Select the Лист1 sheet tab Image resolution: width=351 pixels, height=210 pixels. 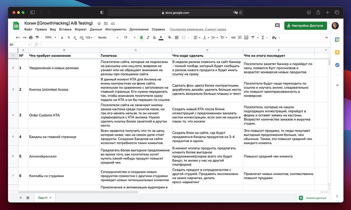click(45, 198)
